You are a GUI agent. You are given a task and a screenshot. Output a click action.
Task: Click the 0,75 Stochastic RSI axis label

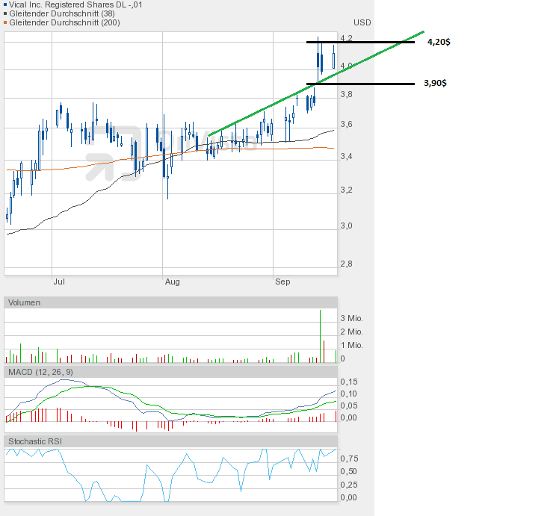pyautogui.click(x=349, y=459)
